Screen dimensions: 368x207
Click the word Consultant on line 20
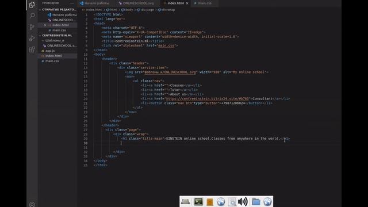pyautogui.click(x=262, y=99)
